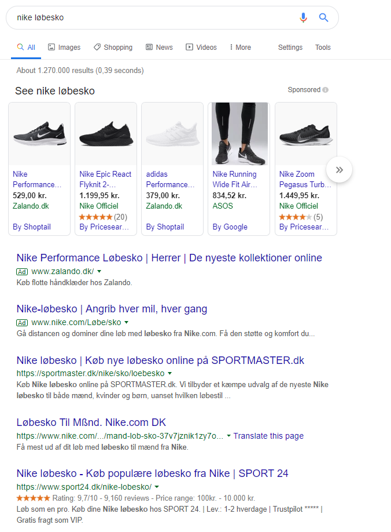The height and width of the screenshot is (532, 391).
Task: Open Nike Epic React Flyknit 2 product link
Action: [x=105, y=179]
